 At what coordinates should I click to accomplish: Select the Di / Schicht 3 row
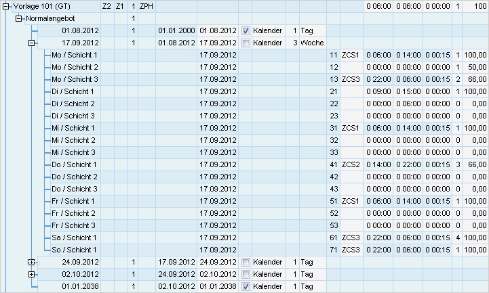(x=269, y=116)
